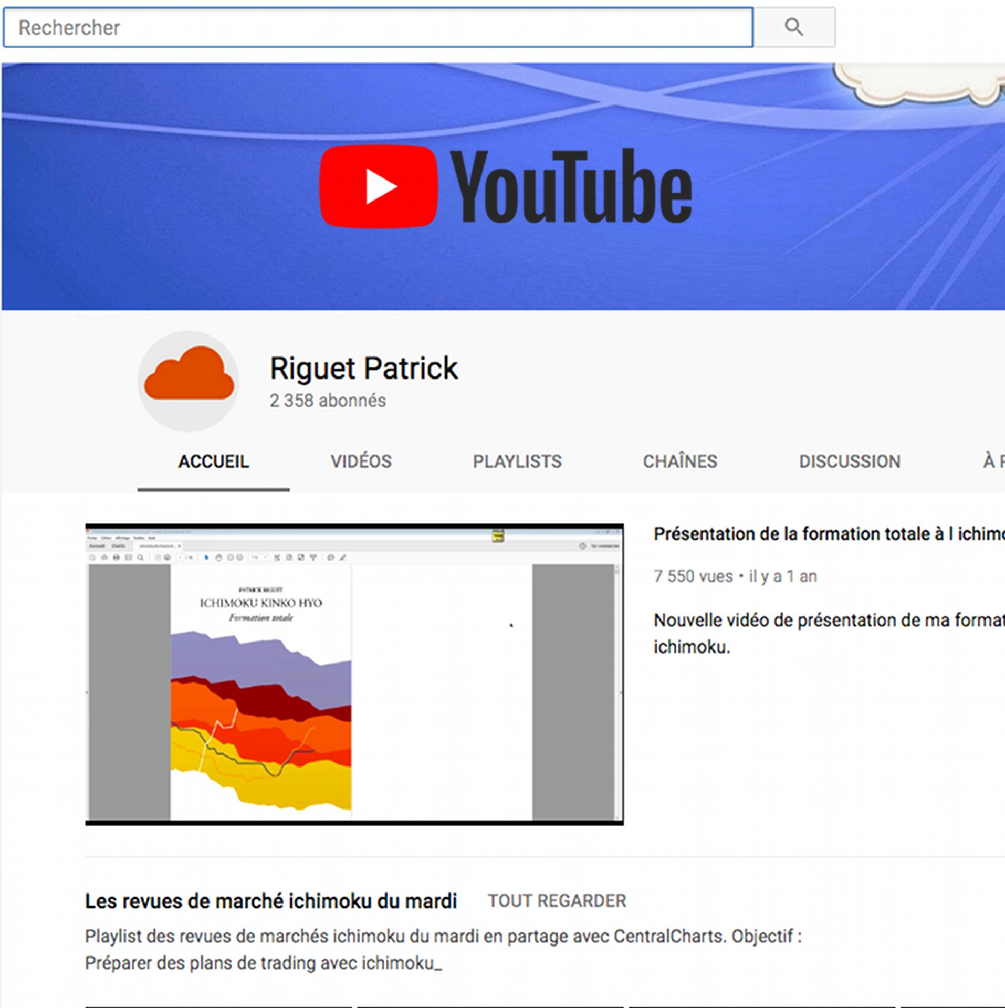Click the magnifying glass search button
The height and width of the screenshot is (1008, 1005).
tap(794, 27)
